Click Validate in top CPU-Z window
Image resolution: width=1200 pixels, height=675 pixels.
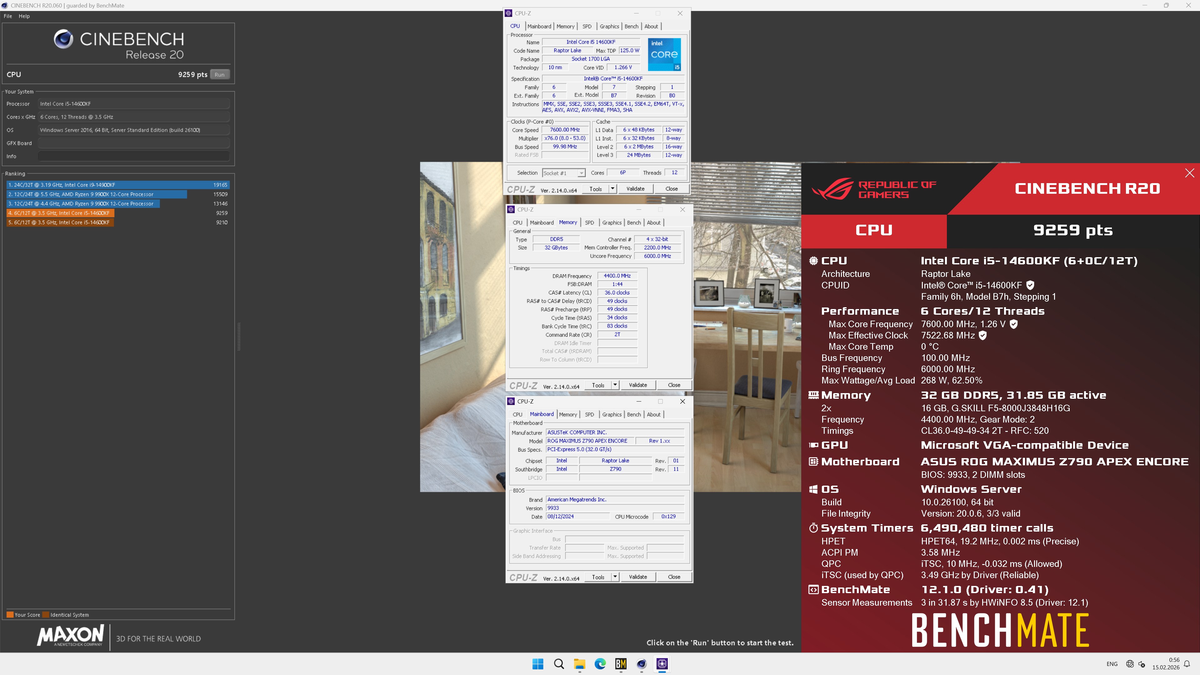[635, 189]
